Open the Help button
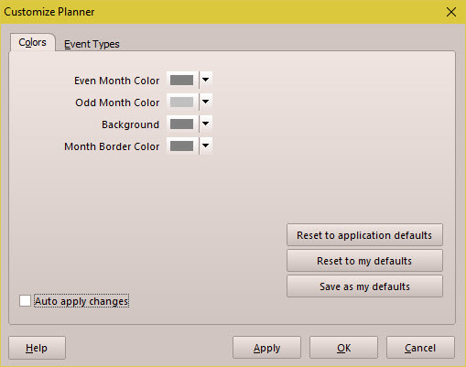The width and height of the screenshot is (466, 367). tap(37, 348)
